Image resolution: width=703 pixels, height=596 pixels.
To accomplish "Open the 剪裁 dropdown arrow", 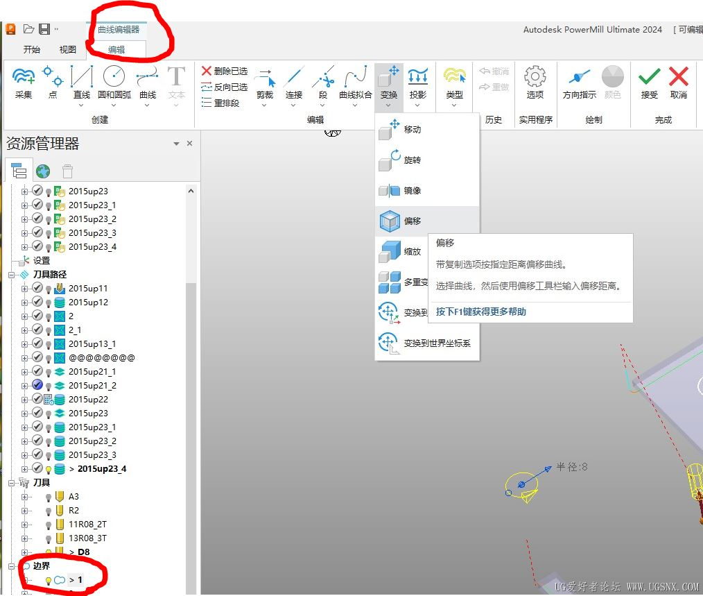I will [264, 105].
